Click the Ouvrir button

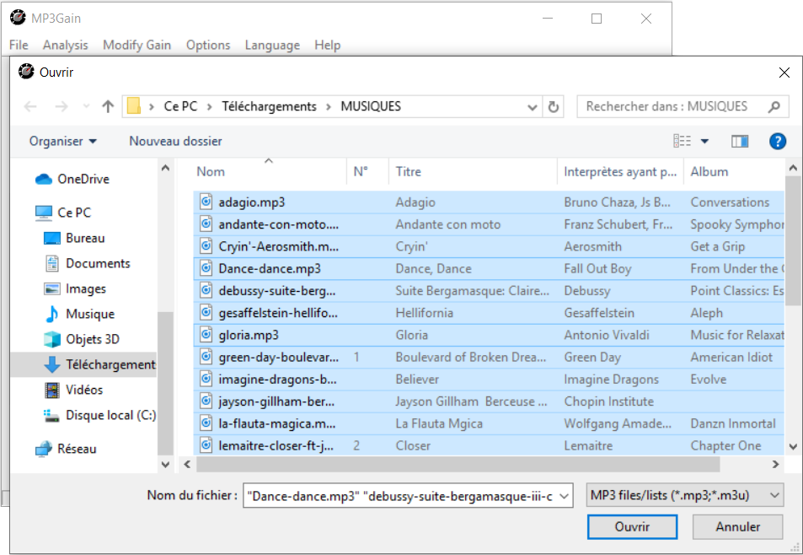pyautogui.click(x=632, y=526)
